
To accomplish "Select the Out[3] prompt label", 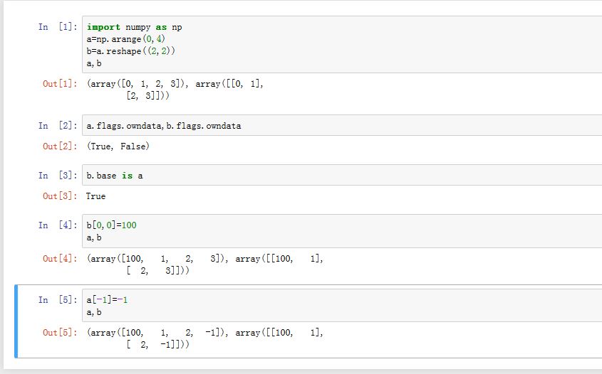I will 60,196.
